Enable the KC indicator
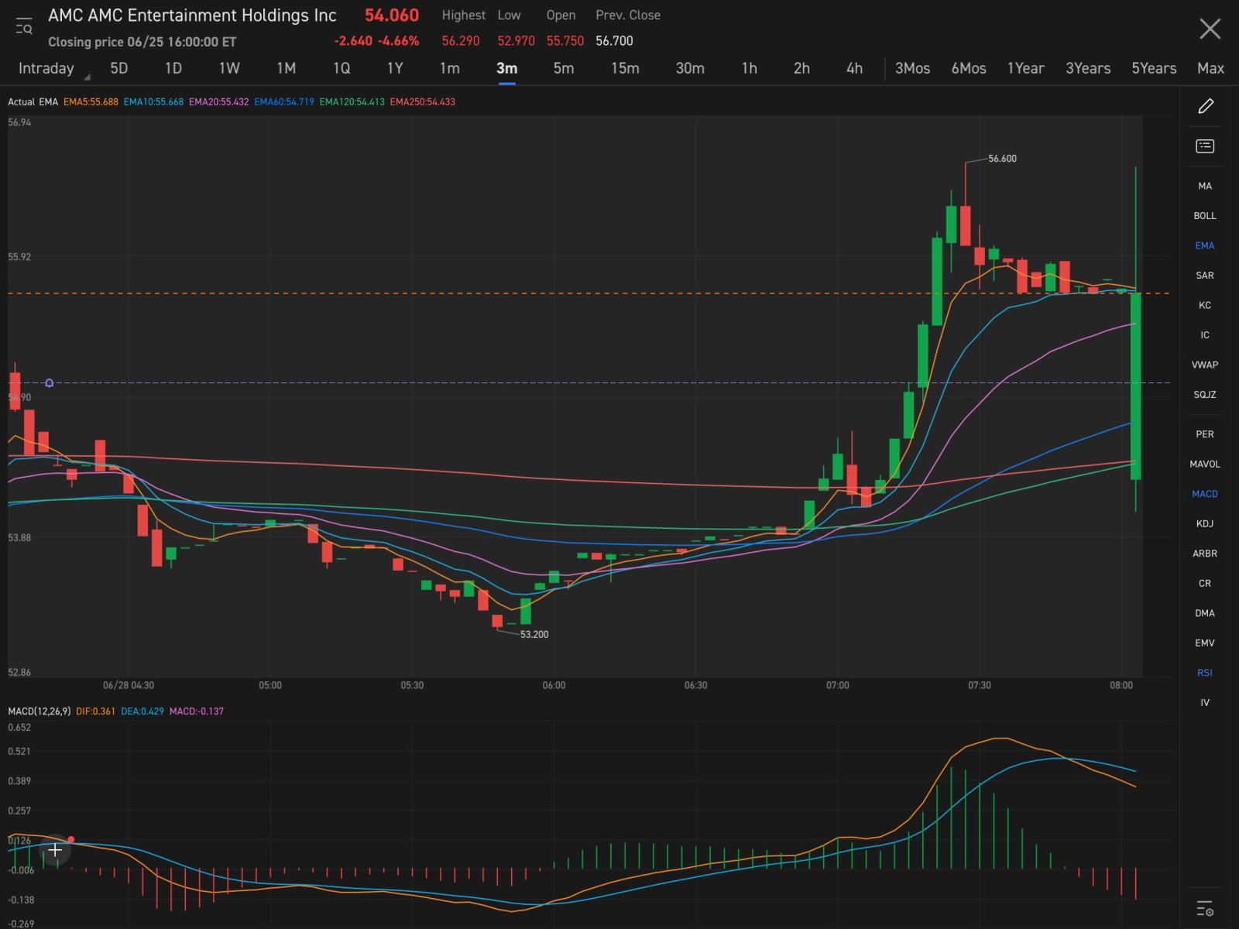The image size is (1239, 929). [x=1205, y=305]
